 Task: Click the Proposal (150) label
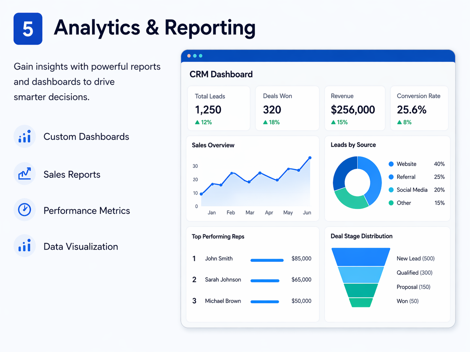(x=414, y=287)
